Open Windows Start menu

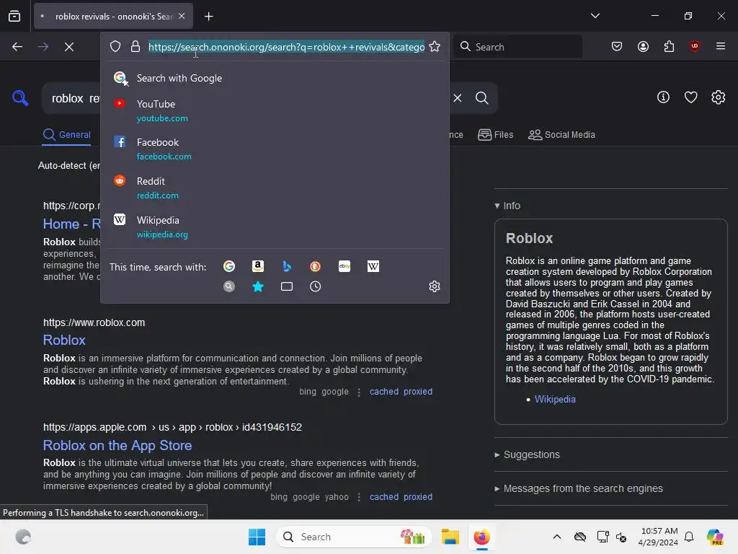(x=257, y=537)
